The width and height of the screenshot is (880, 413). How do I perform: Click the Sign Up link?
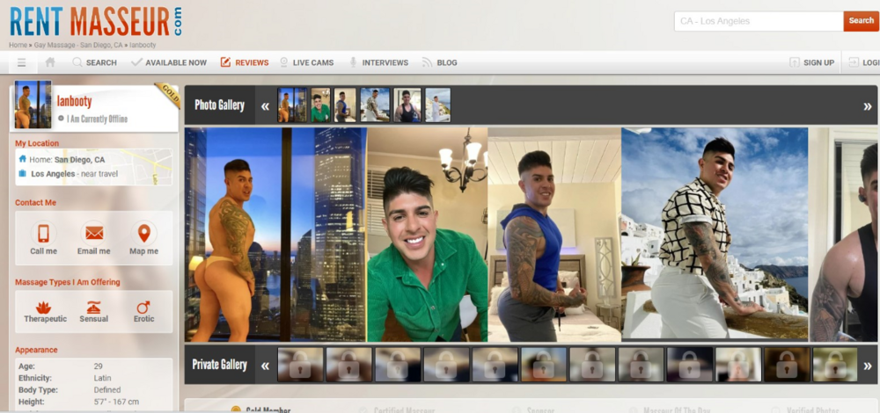click(x=811, y=62)
